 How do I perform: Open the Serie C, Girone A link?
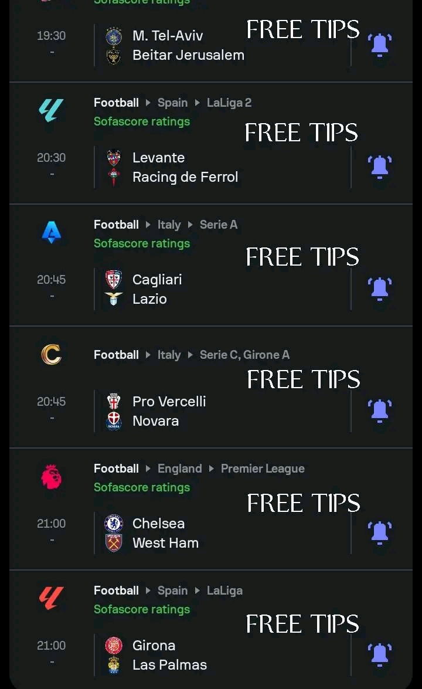[244, 355]
